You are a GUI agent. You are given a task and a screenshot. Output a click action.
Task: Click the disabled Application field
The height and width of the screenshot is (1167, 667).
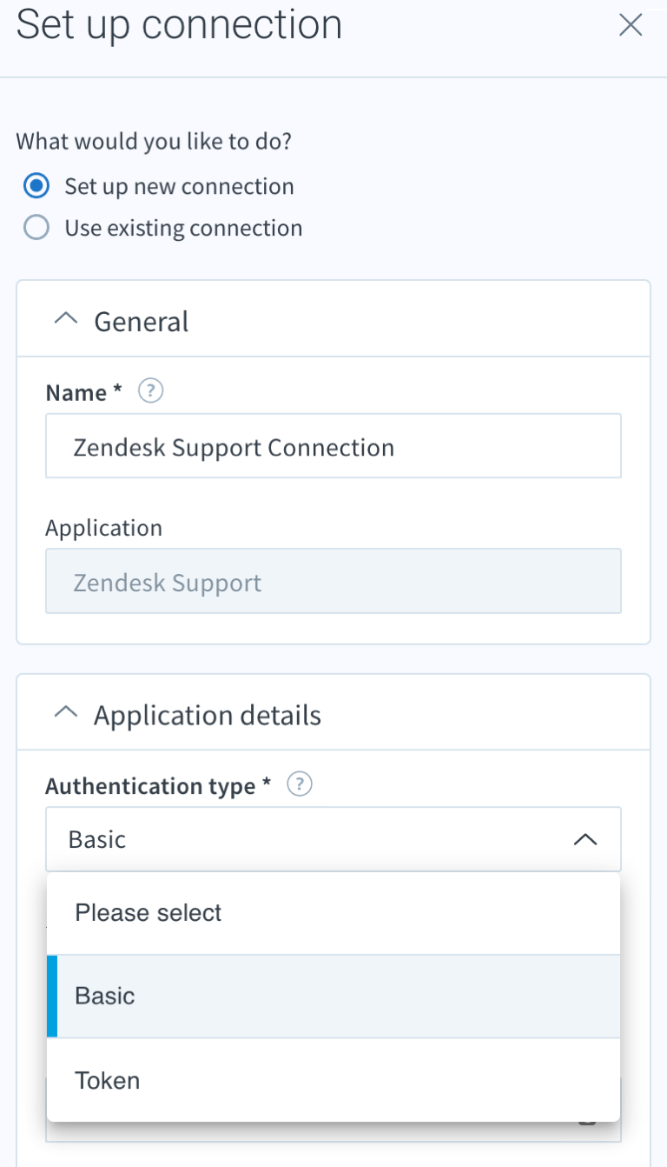333,581
